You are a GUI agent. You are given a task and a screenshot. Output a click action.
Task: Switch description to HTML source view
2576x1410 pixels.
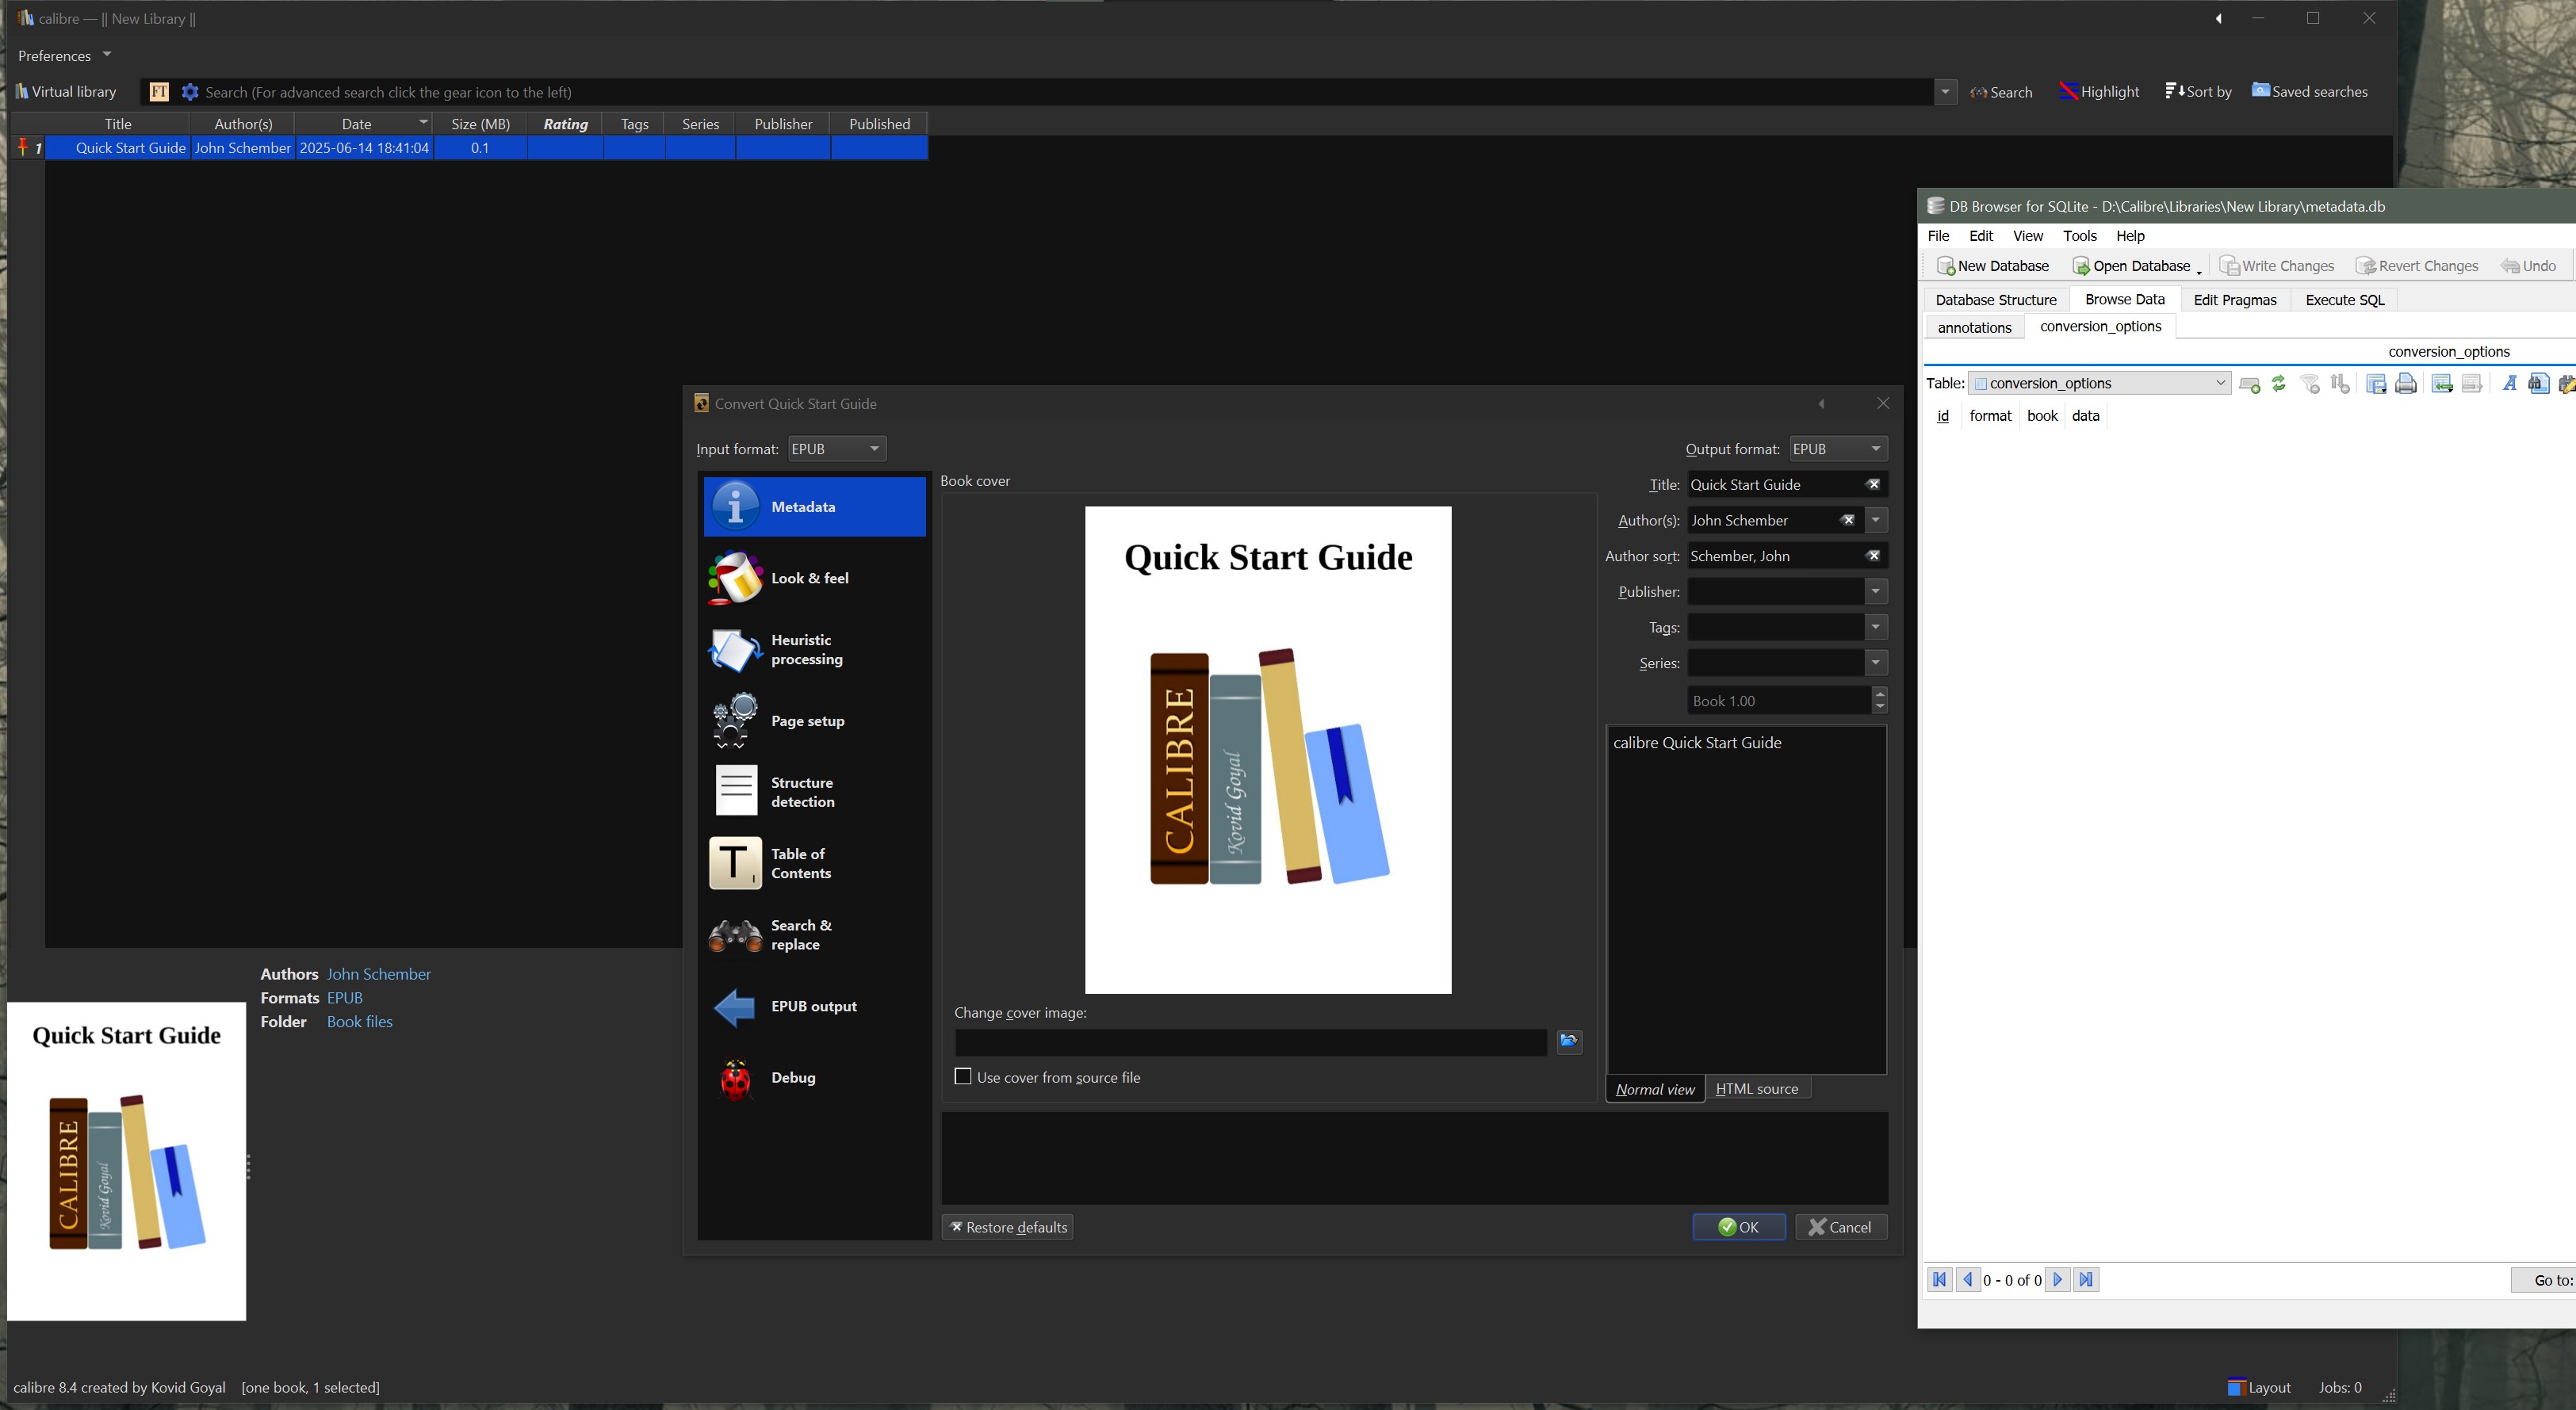1756,1089
